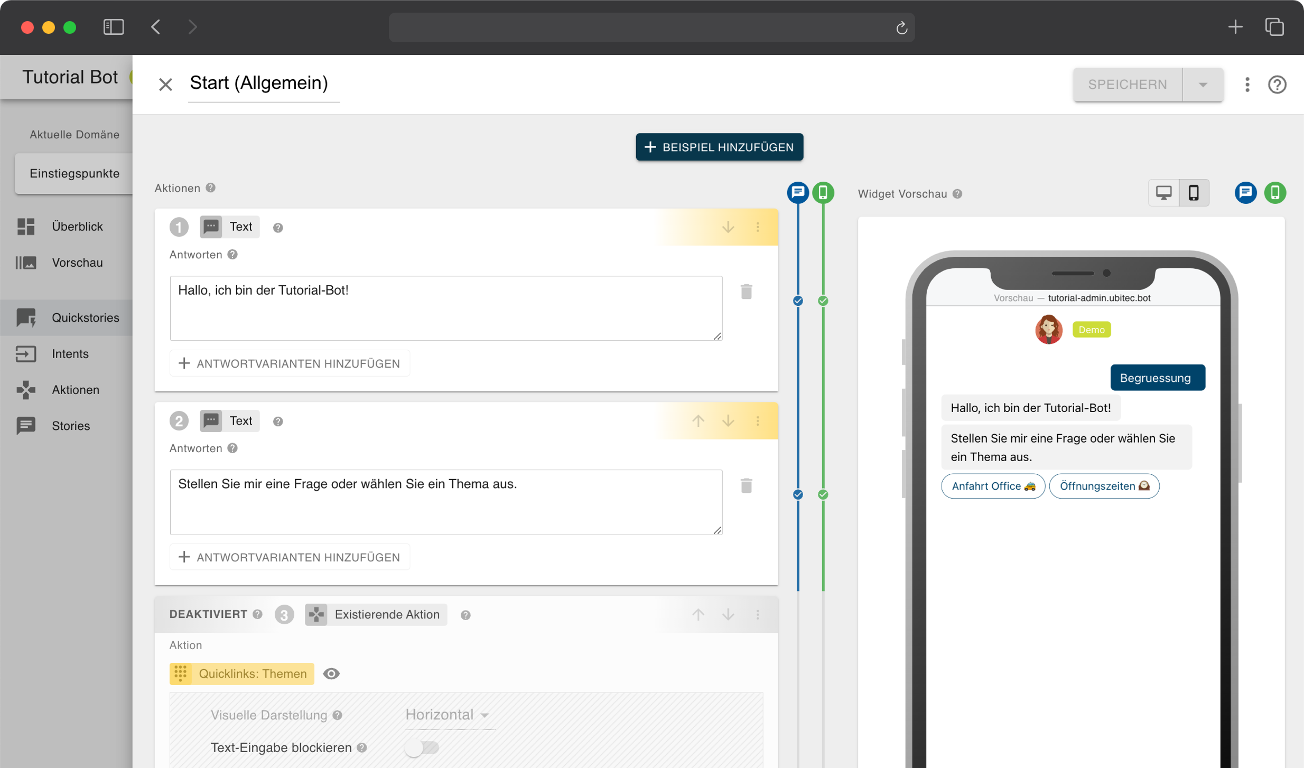
Task: Open the three-dot menu for action 1
Action: pos(758,227)
